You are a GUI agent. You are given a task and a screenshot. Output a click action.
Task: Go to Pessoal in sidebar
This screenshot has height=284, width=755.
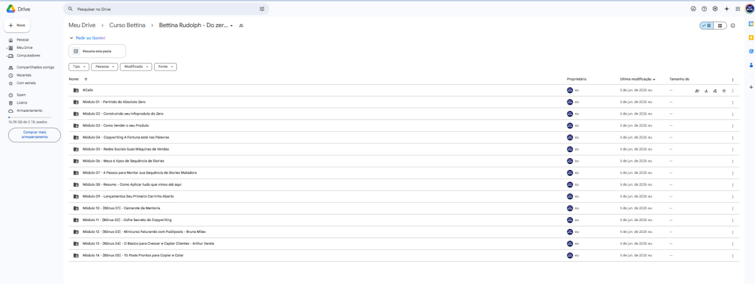coord(22,40)
